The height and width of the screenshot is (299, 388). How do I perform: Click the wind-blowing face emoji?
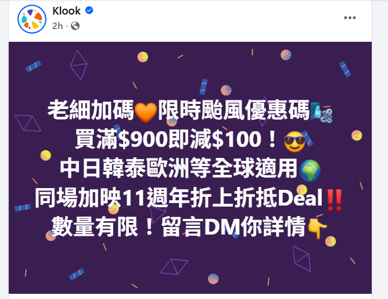coord(321,113)
